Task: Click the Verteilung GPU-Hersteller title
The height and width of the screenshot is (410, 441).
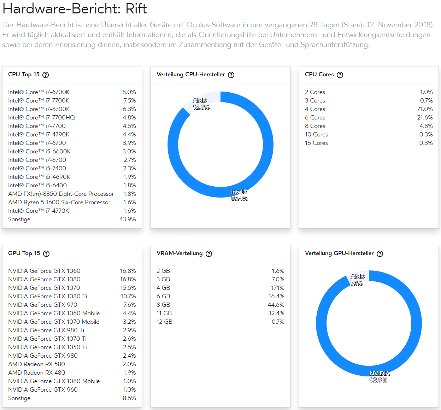Action: 339,253
